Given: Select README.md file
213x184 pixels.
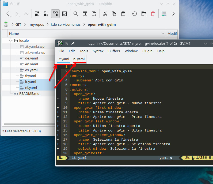Looking at the screenshot, I should point(29,94).
